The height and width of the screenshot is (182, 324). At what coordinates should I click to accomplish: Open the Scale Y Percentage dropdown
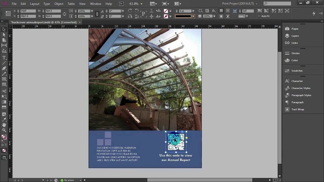(x=92, y=16)
